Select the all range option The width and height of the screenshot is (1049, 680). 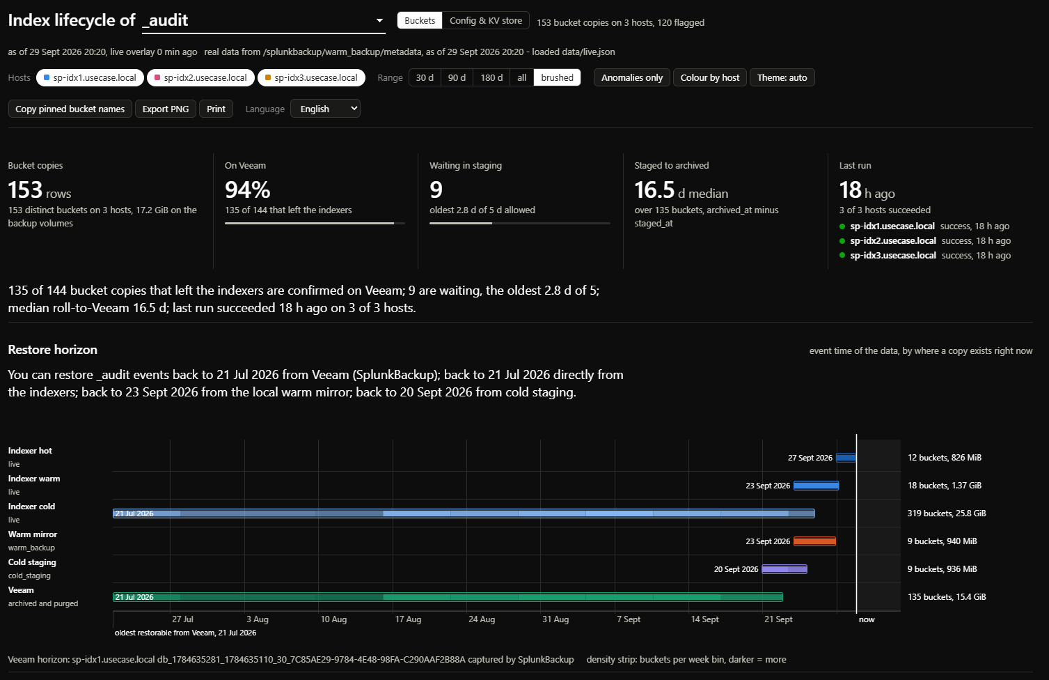click(x=522, y=77)
